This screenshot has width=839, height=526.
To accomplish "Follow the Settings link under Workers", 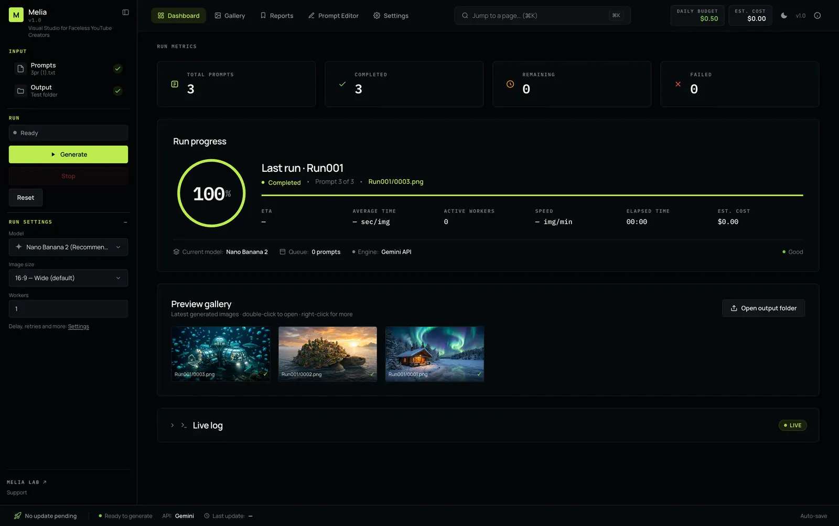I will point(79,326).
